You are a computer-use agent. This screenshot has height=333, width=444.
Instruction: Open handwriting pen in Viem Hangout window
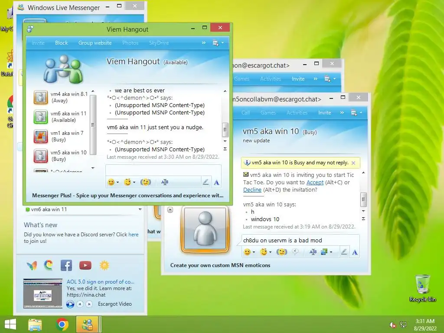point(206,182)
